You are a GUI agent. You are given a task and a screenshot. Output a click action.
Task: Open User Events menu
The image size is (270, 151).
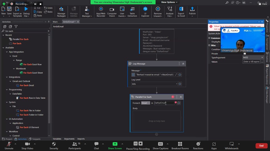click(122, 12)
